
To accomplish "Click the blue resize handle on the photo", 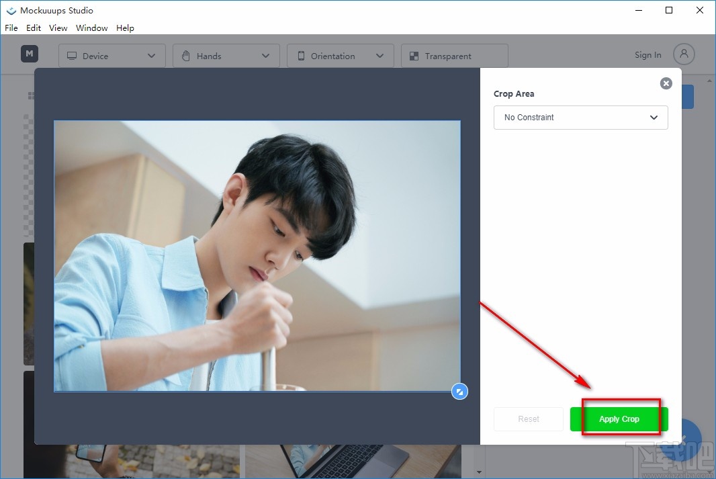I will click(x=460, y=391).
